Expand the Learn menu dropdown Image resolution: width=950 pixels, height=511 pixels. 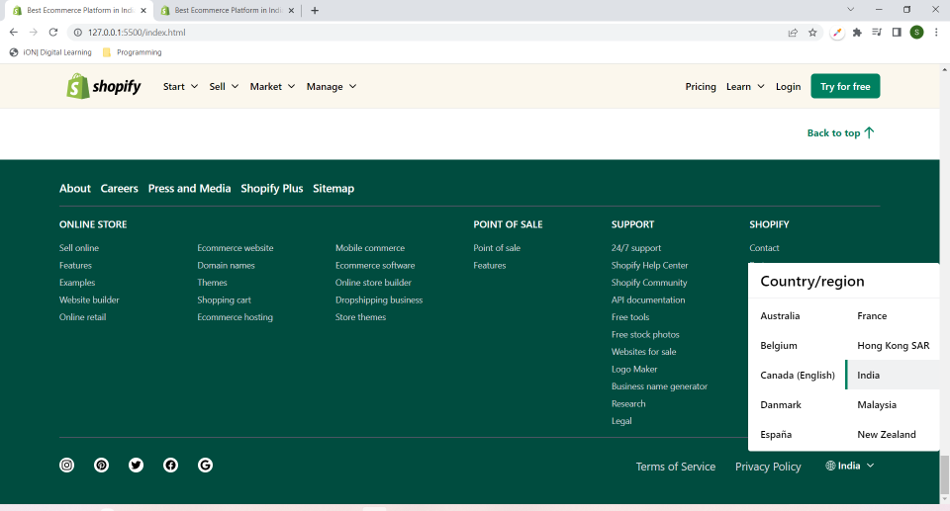click(745, 87)
